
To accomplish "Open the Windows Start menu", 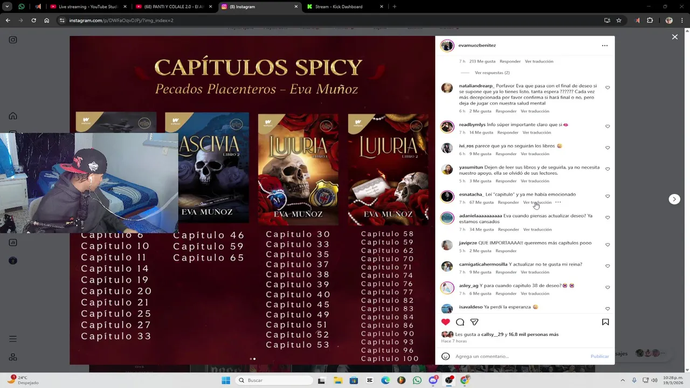I will (x=226, y=380).
